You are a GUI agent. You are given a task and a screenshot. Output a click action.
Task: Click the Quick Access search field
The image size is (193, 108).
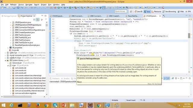[x=121, y=11]
